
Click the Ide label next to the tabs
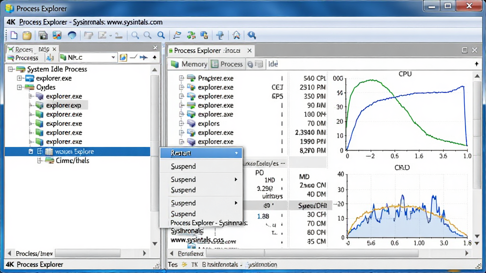(273, 64)
